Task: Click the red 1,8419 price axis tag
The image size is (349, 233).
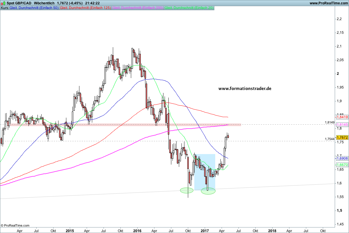Action: (342, 117)
